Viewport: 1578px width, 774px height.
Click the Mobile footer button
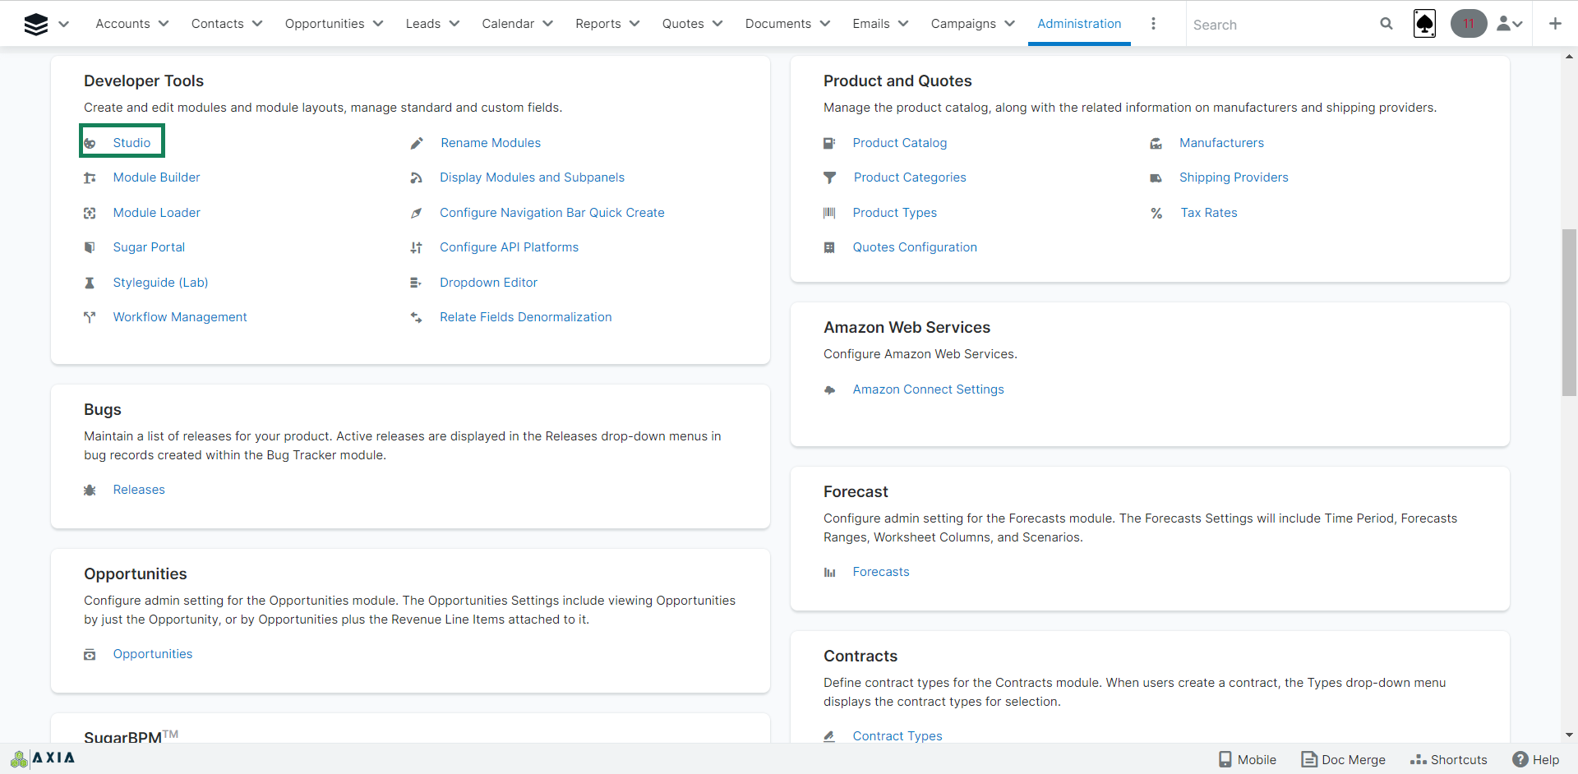pyautogui.click(x=1248, y=759)
